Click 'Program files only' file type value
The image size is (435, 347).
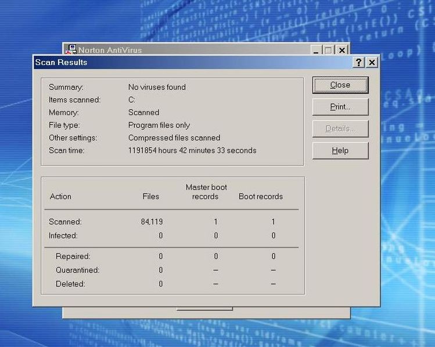[x=159, y=125]
